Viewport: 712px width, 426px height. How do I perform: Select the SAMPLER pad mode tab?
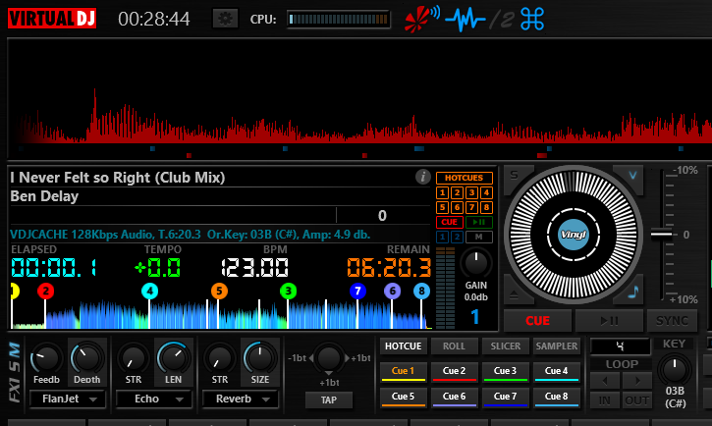557,346
